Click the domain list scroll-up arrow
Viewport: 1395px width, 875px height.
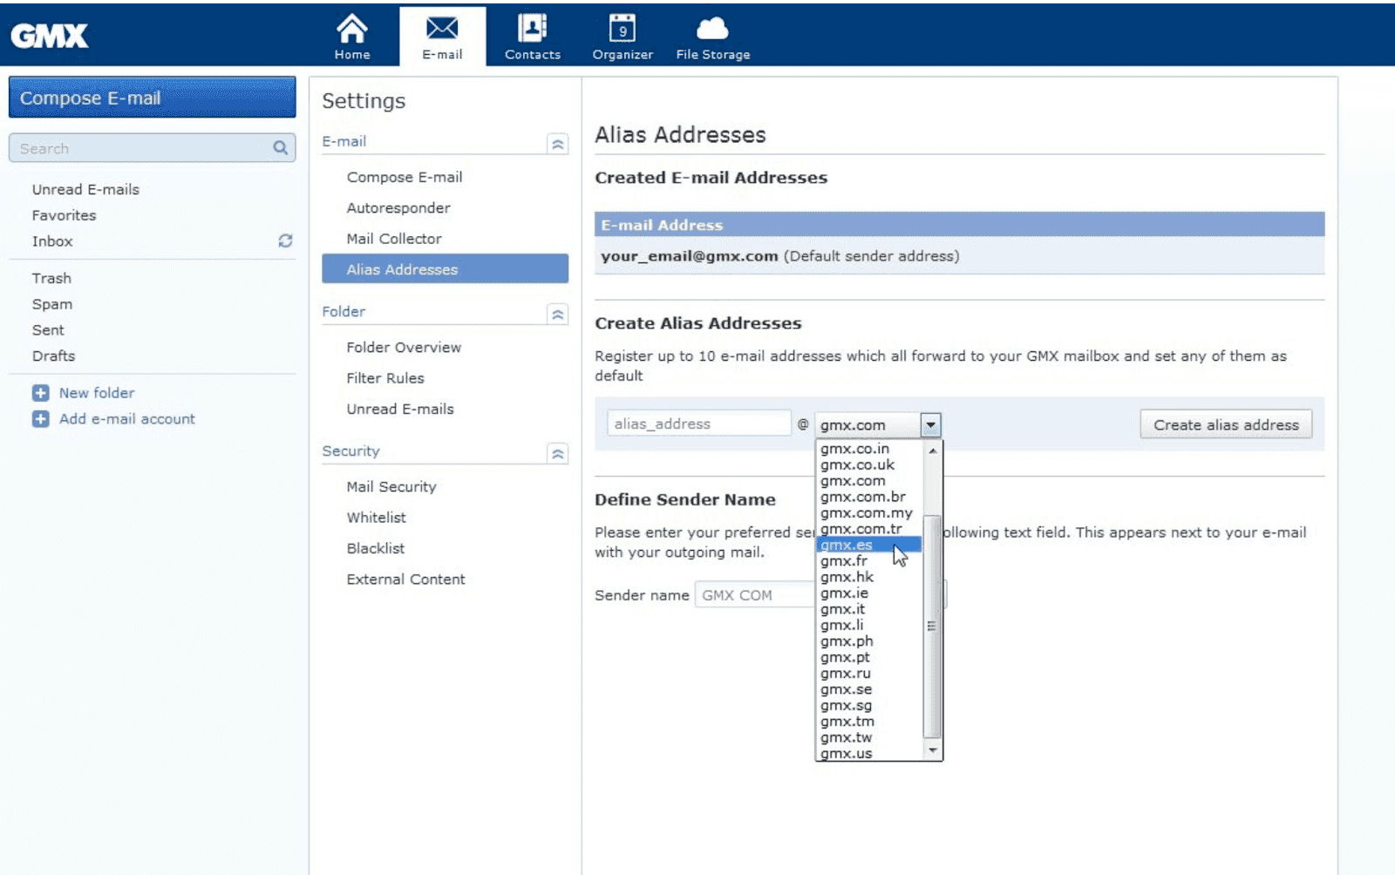click(x=932, y=450)
